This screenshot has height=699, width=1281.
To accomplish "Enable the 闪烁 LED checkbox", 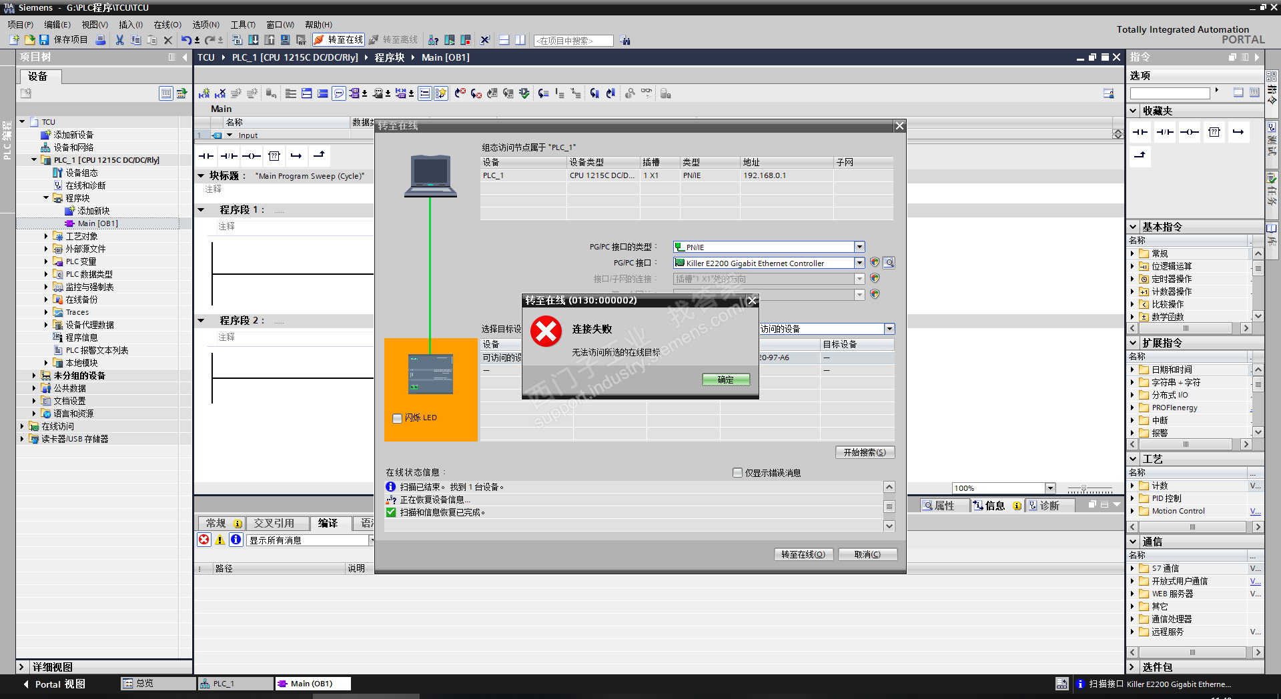I will [398, 418].
